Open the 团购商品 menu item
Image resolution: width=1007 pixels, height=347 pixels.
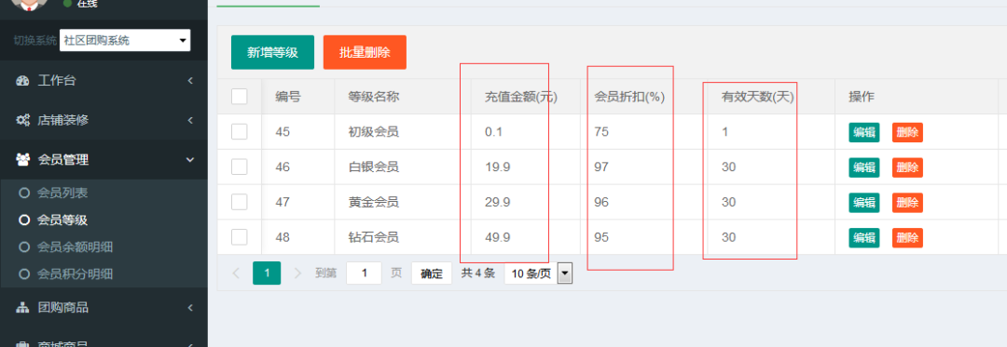[104, 308]
